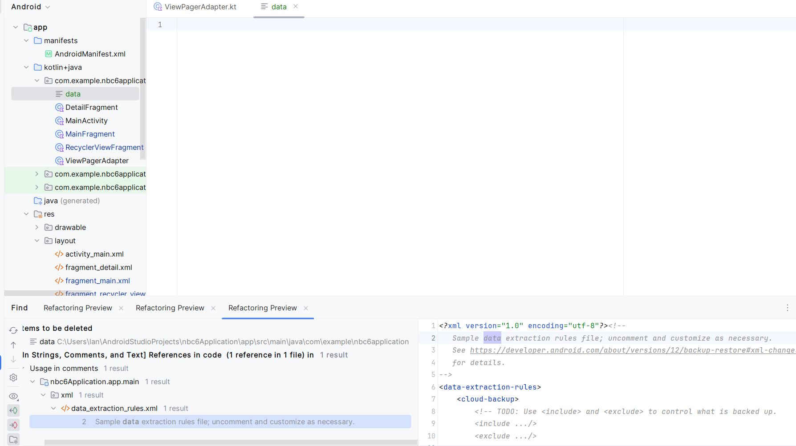Select java (generated) folder
This screenshot has width=796, height=446.
(x=72, y=201)
